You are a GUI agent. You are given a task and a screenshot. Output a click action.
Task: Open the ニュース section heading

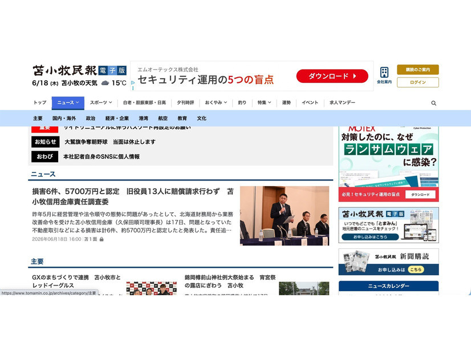(43, 174)
